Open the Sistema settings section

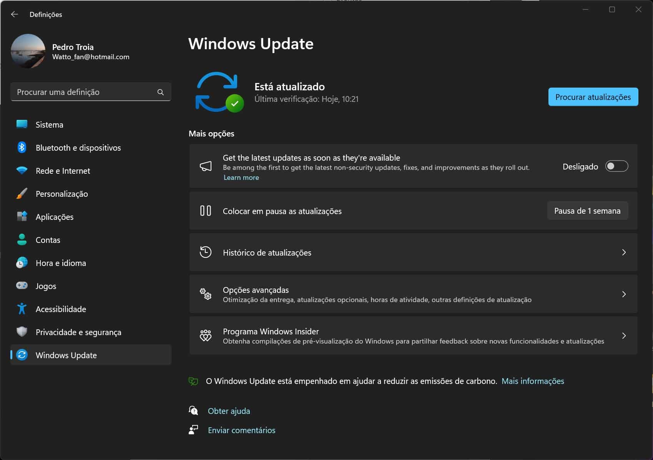(x=49, y=125)
